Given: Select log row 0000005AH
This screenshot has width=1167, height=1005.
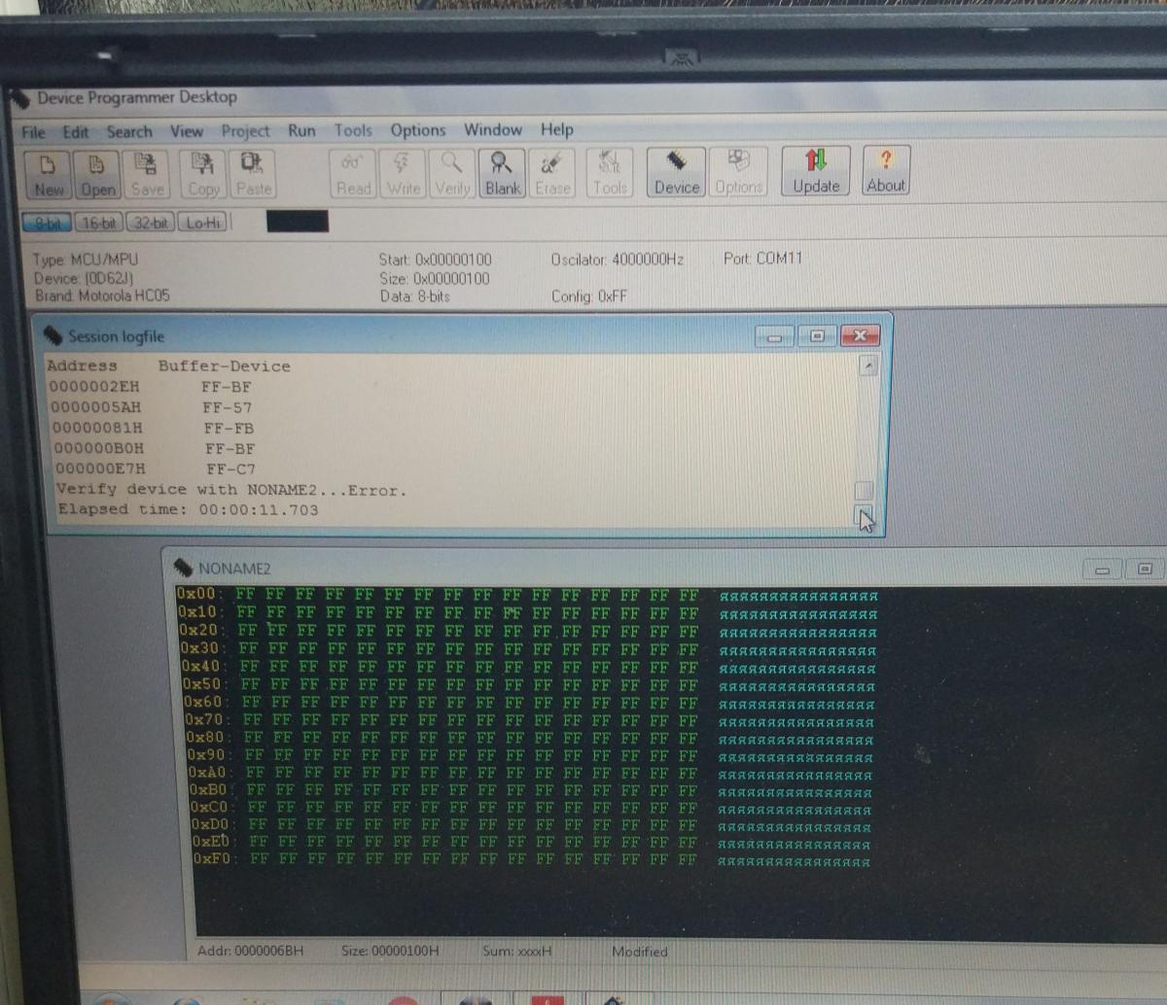Looking at the screenshot, I should click(x=152, y=407).
